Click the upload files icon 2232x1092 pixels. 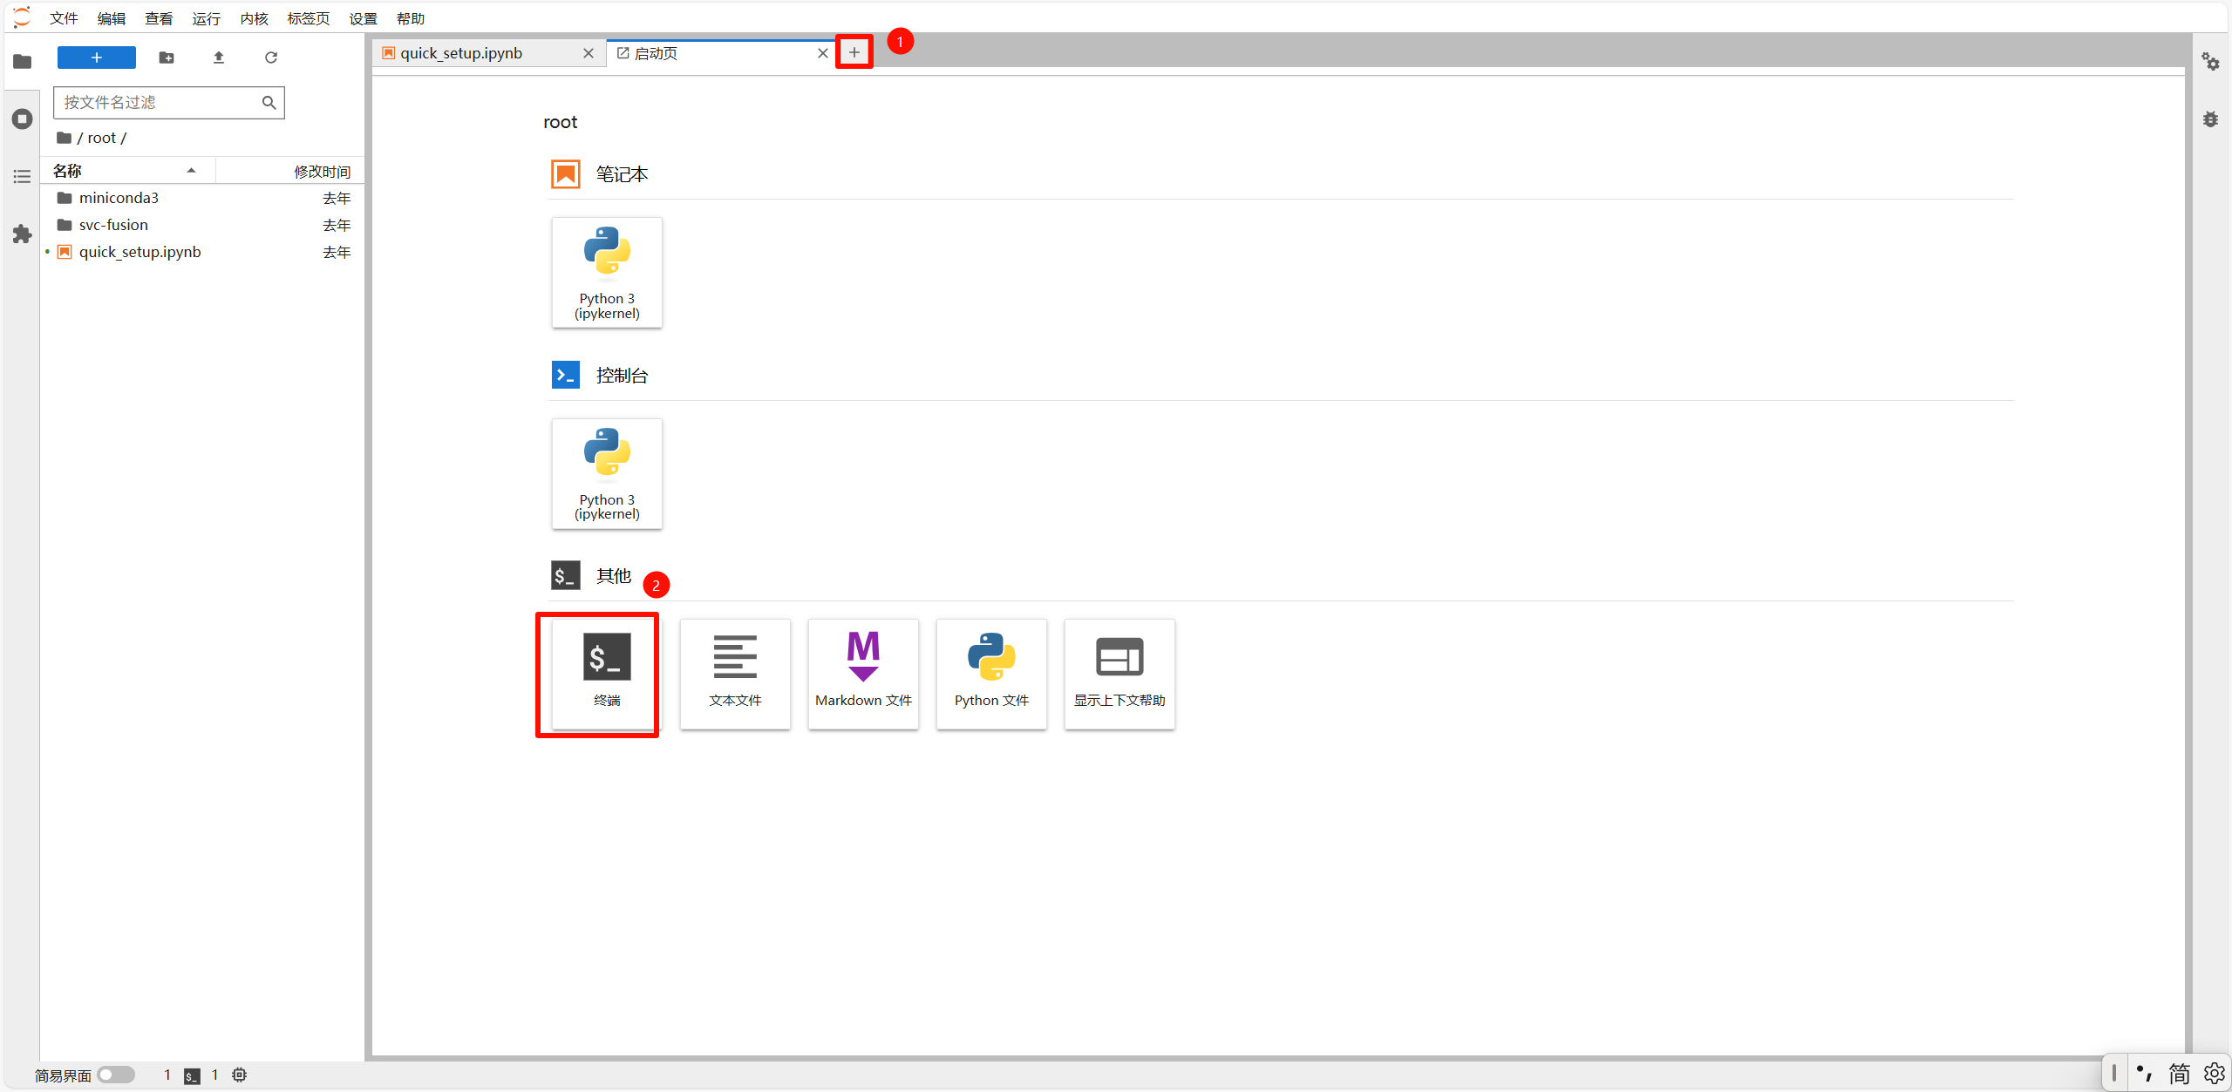click(x=219, y=58)
